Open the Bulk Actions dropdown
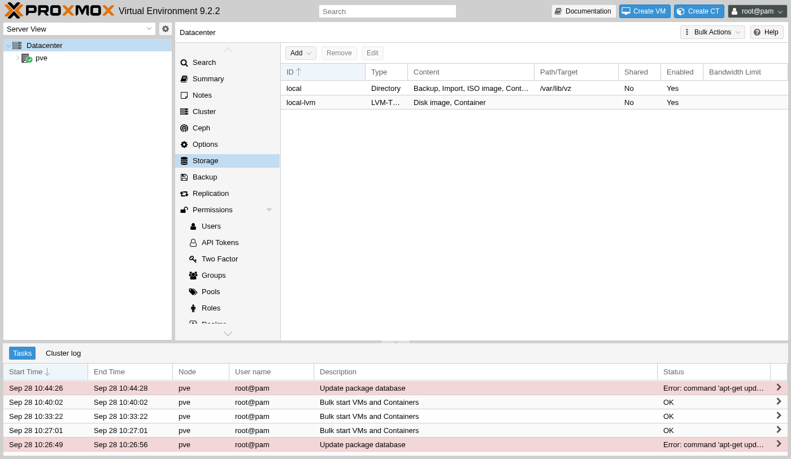Viewport: 791px width, 459px height. [x=712, y=32]
